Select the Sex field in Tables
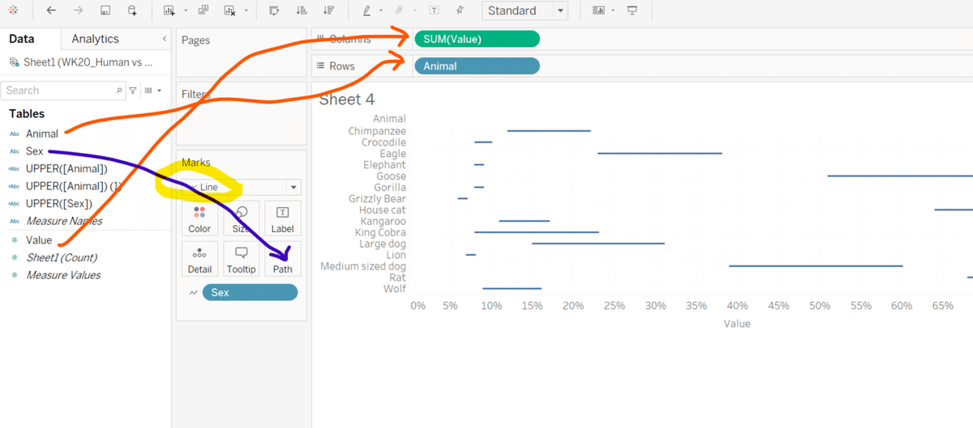The height and width of the screenshot is (428, 973). coord(35,151)
